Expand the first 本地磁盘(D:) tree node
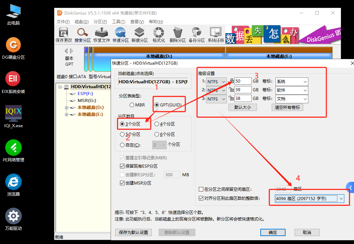Image resolution: width=354 pixels, height=244 pixels. pos(67,107)
